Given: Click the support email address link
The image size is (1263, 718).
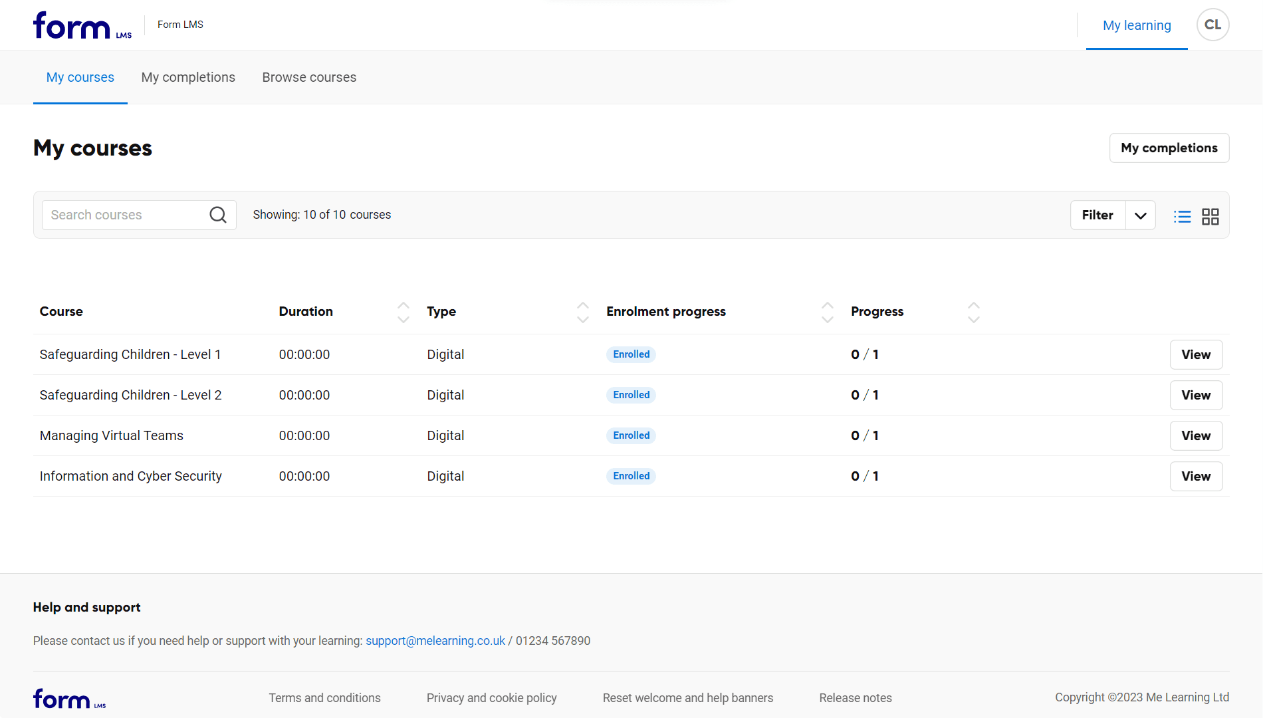Looking at the screenshot, I should coord(435,641).
